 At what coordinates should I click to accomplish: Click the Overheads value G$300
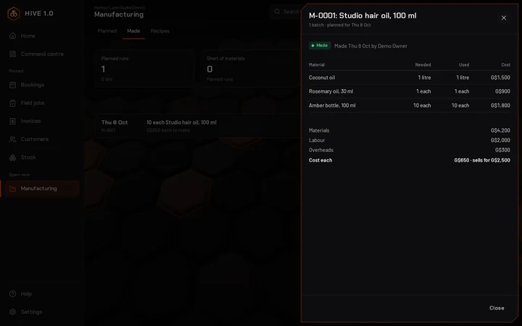[x=502, y=150]
